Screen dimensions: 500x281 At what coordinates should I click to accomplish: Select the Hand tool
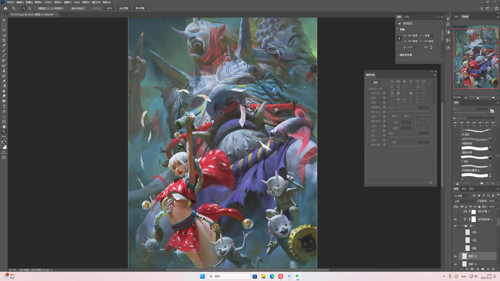[4, 126]
